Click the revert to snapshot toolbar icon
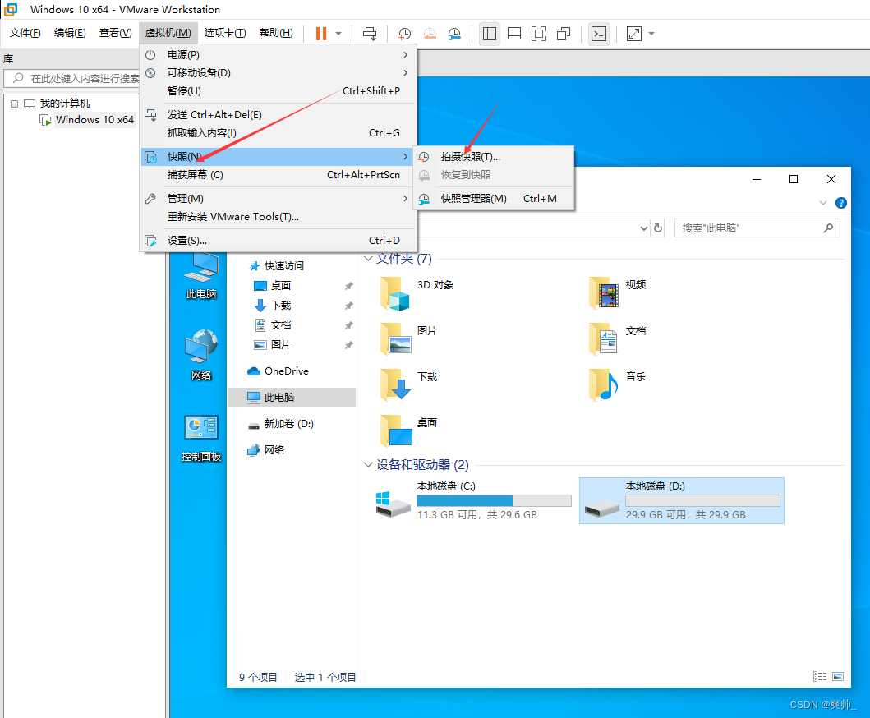This screenshot has height=718, width=870. 430,34
